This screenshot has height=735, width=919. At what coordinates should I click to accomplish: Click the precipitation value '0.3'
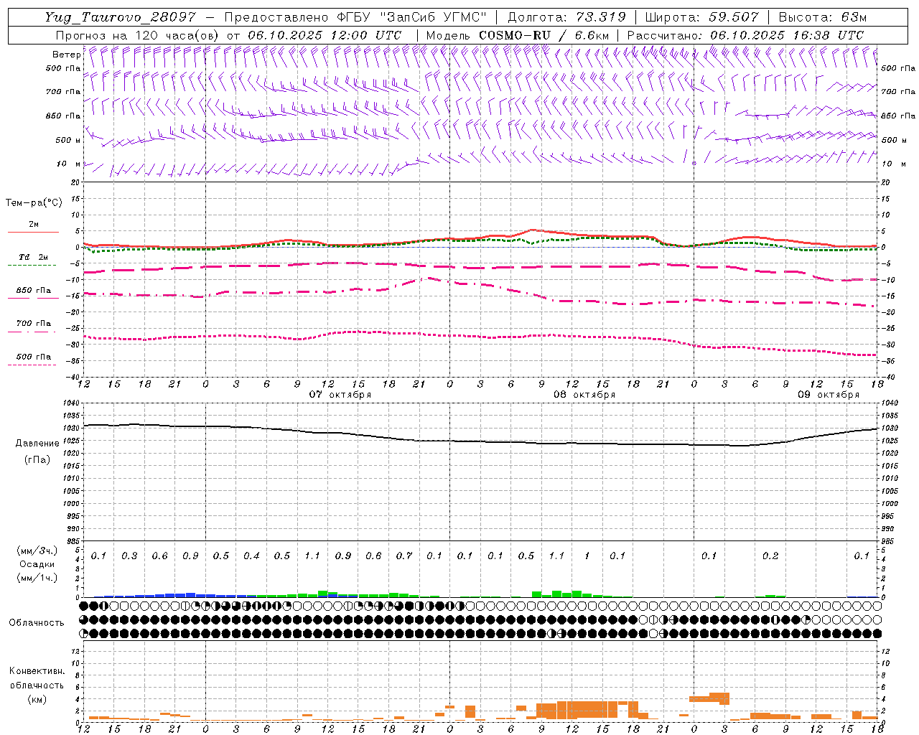129,556
